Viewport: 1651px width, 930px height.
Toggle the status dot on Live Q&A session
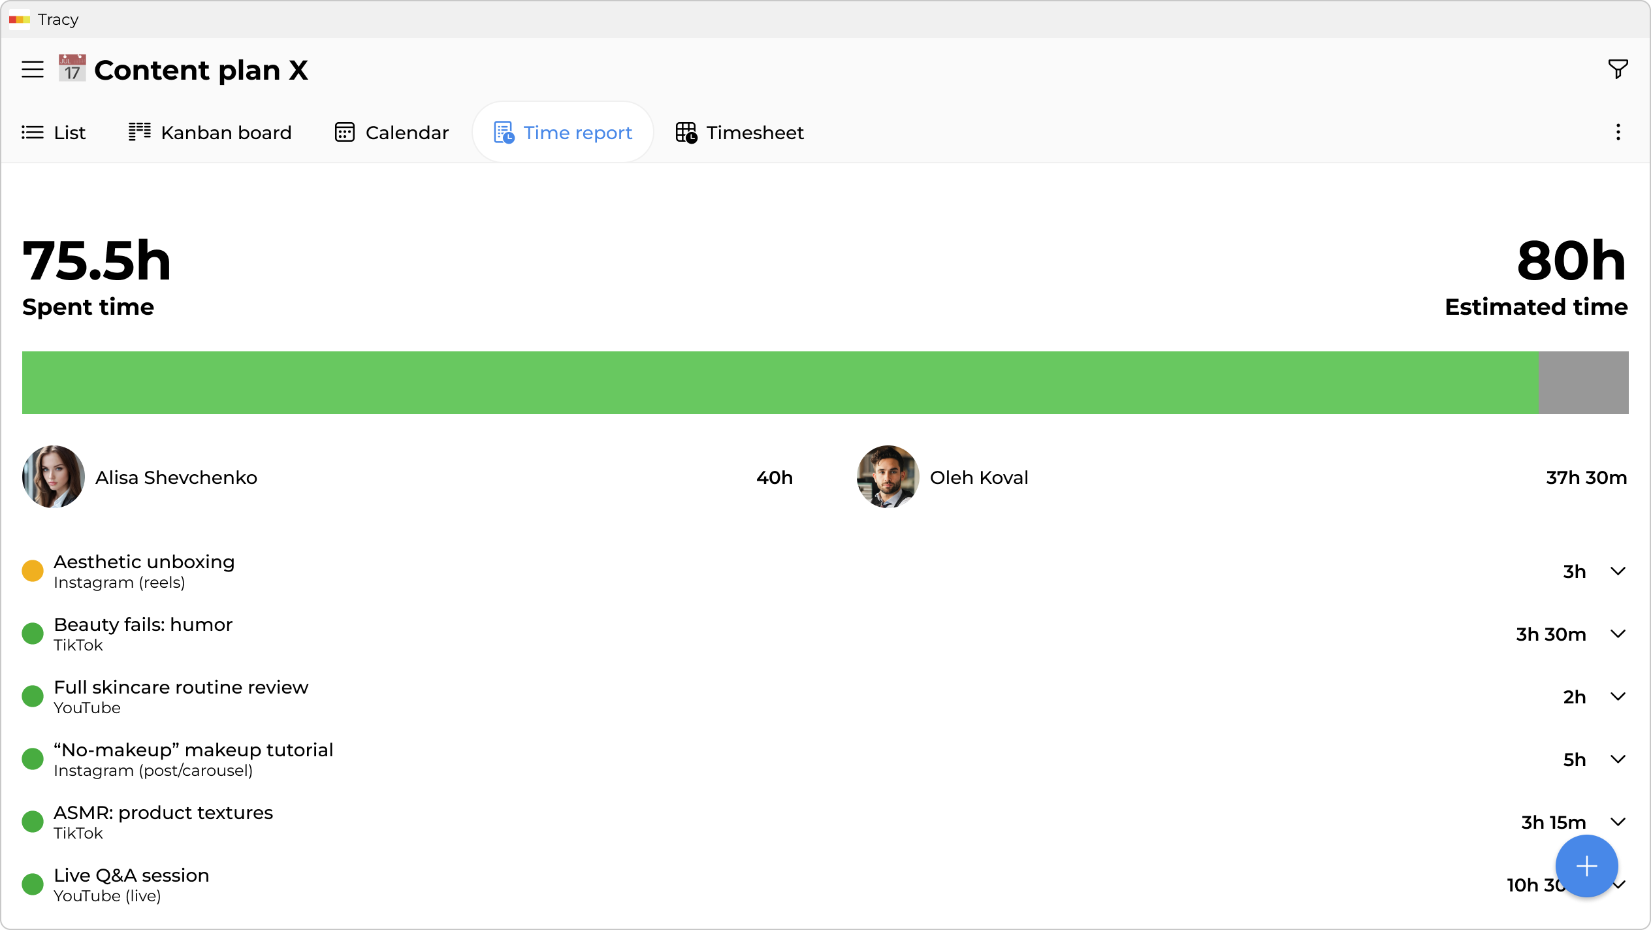click(x=32, y=884)
